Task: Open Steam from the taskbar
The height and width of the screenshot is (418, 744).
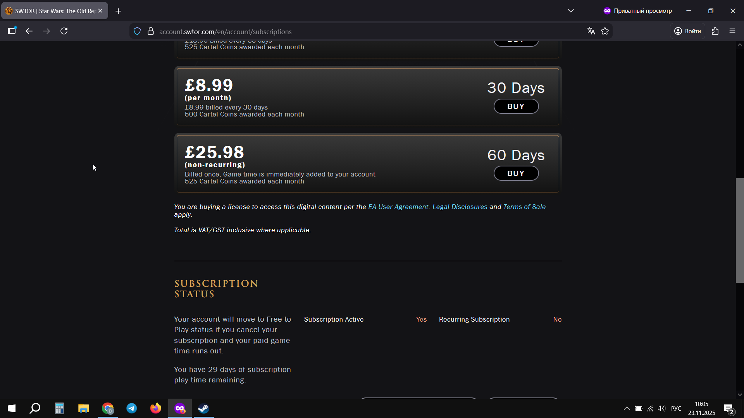Action: point(203,408)
